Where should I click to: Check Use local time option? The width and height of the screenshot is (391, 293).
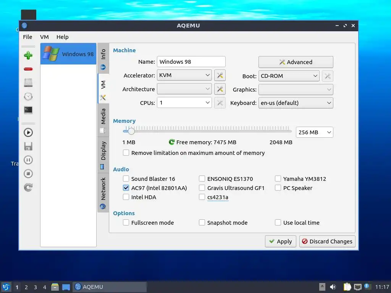click(278, 222)
